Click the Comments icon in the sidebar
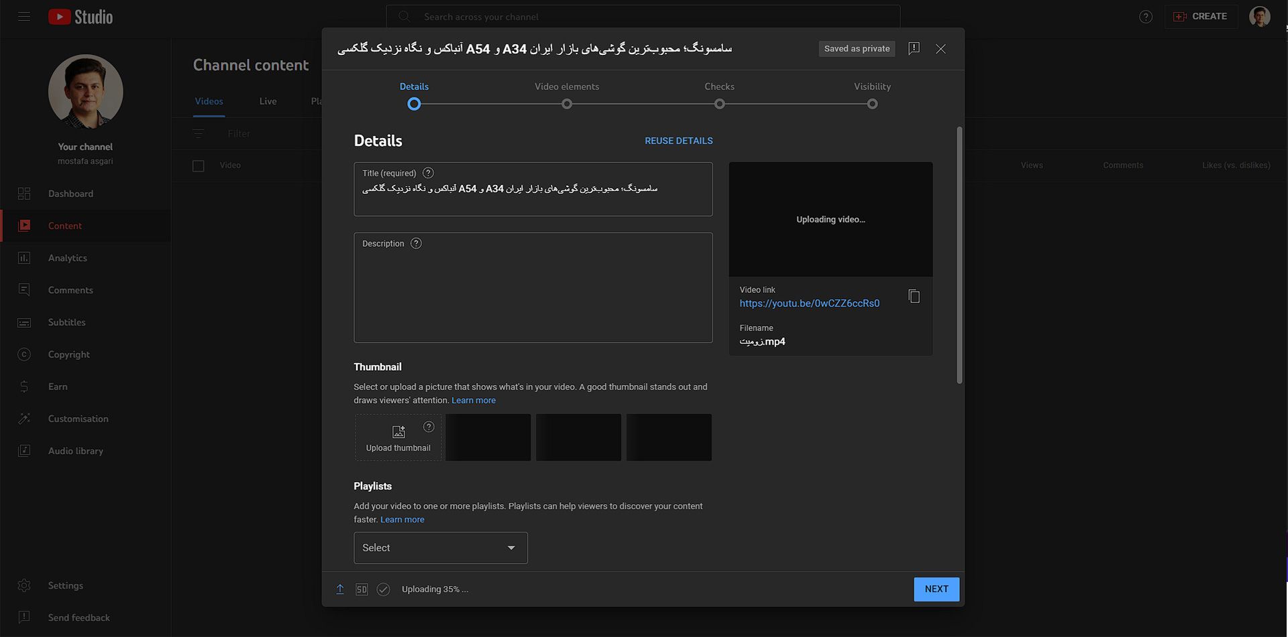 click(x=24, y=290)
